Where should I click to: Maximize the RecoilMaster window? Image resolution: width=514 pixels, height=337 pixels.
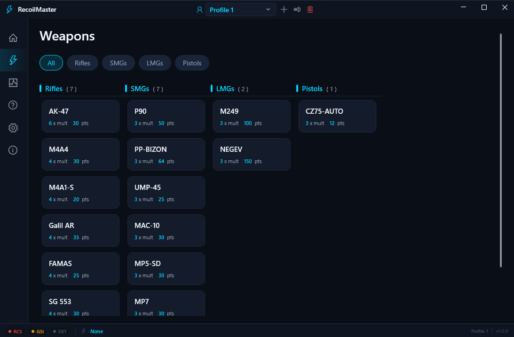[484, 7]
